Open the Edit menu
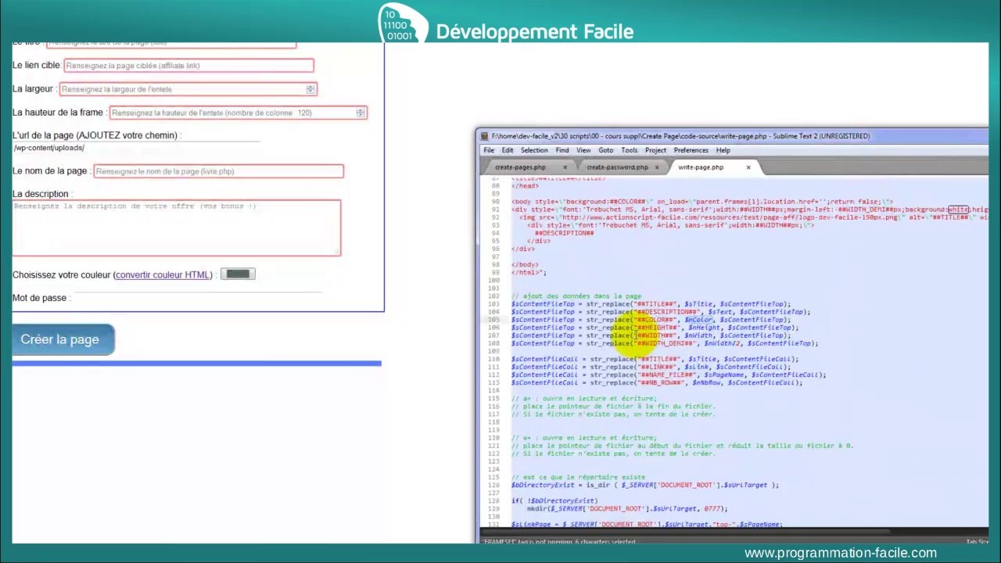This screenshot has width=1001, height=563. point(508,150)
